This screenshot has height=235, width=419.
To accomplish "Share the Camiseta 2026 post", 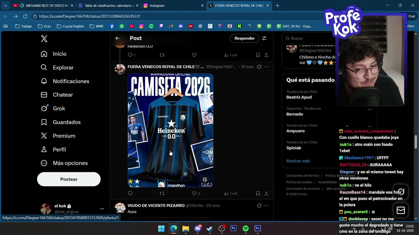I will point(266,193).
